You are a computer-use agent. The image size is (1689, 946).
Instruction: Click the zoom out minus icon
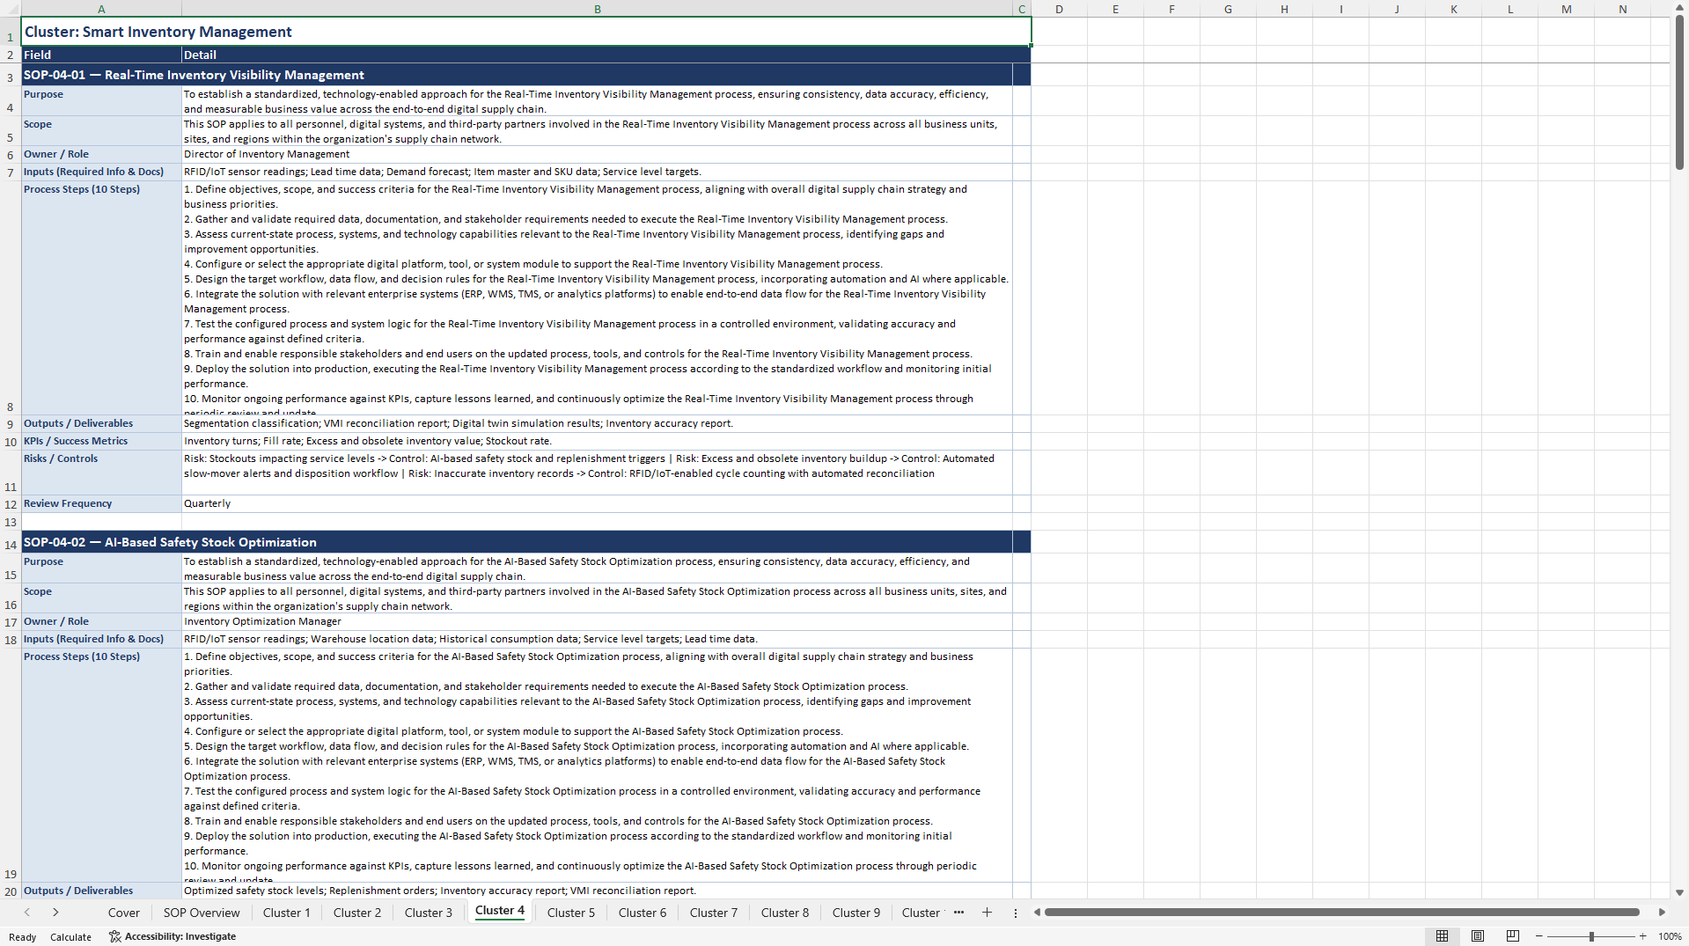(1539, 936)
